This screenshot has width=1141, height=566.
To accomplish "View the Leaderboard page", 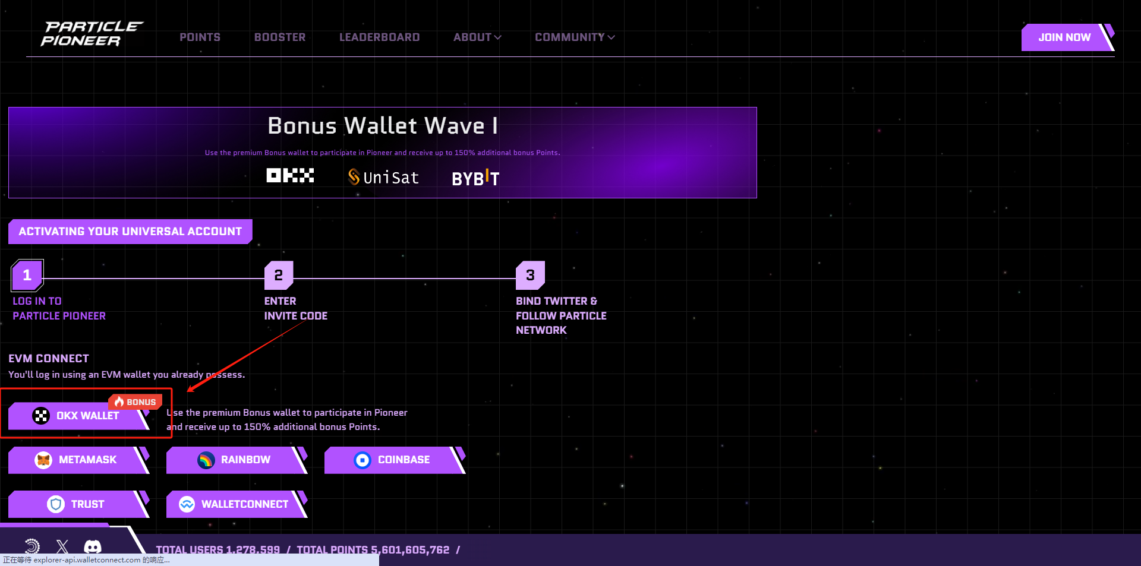I will pyautogui.click(x=379, y=37).
